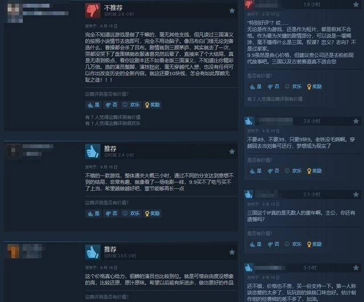Click the star icon on the 3.8 小时 review
Viewport: 364px width, 302px height.
[355, 121]
